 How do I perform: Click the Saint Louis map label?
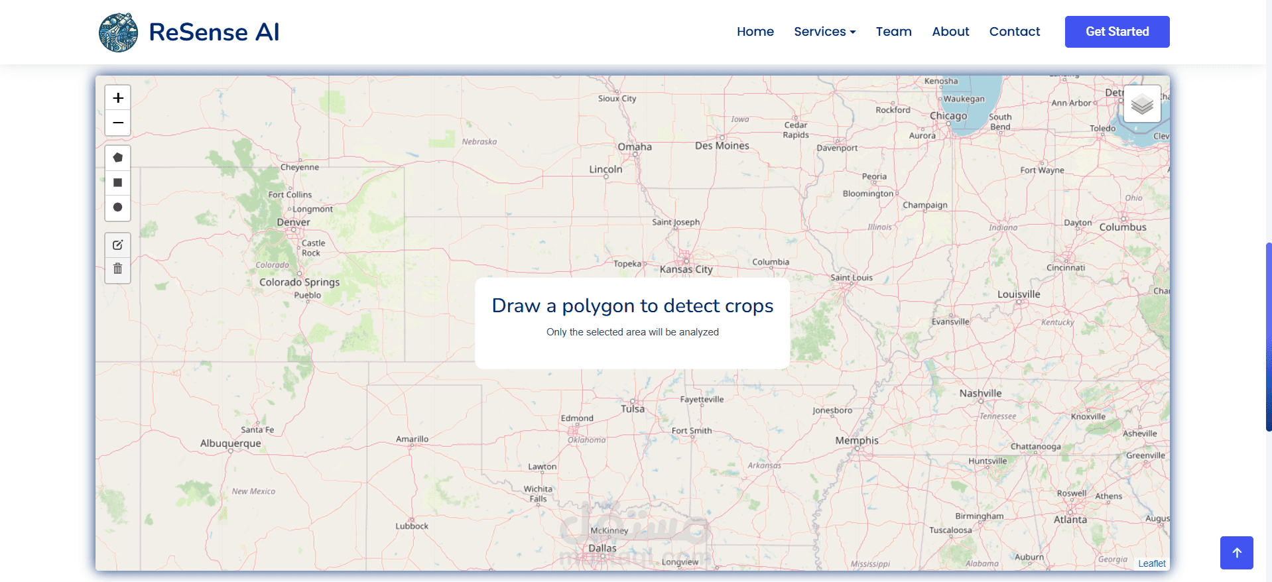click(x=852, y=277)
